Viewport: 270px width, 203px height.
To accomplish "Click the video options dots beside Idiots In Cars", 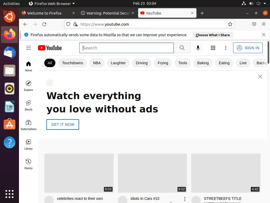I will coord(185,199).
